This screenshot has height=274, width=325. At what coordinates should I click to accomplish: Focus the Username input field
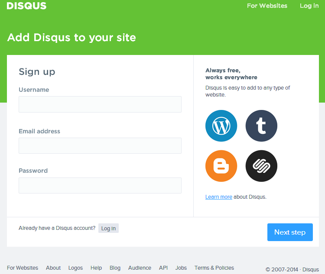(x=100, y=104)
